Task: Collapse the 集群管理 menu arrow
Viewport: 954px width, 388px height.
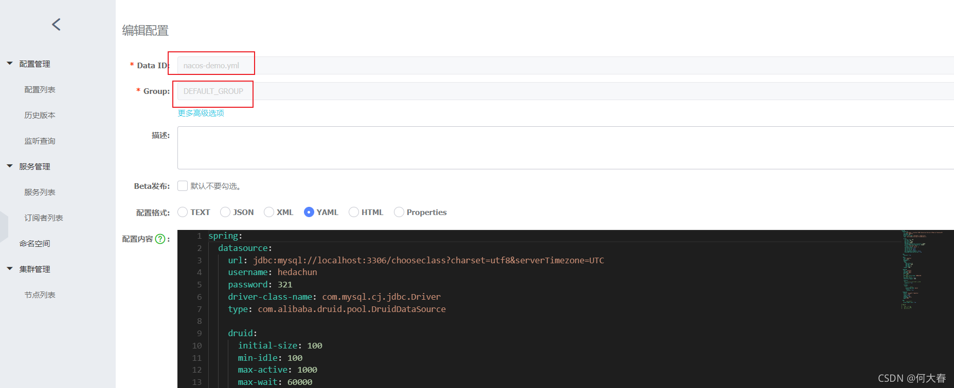Action: point(10,269)
